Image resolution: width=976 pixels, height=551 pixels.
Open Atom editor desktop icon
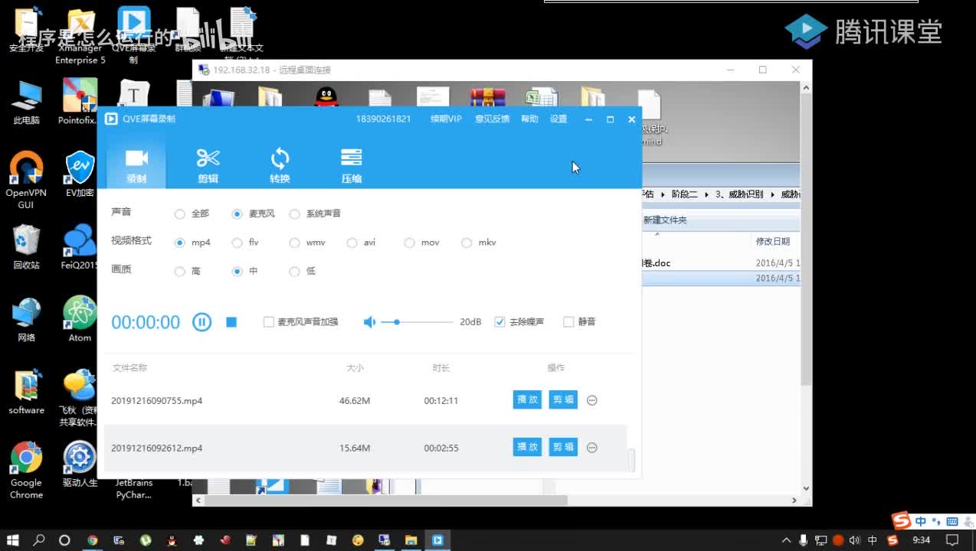click(80, 319)
